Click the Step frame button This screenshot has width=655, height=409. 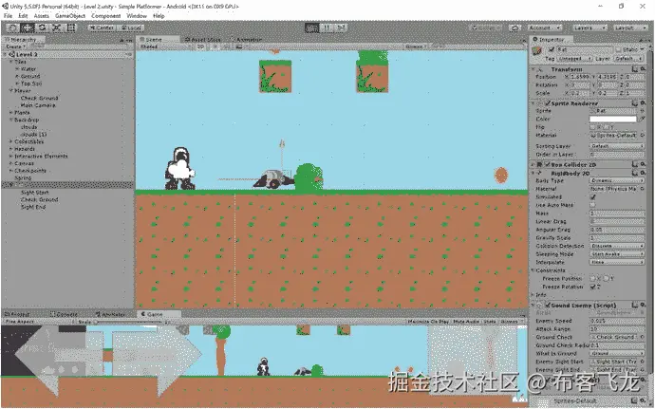(x=341, y=28)
